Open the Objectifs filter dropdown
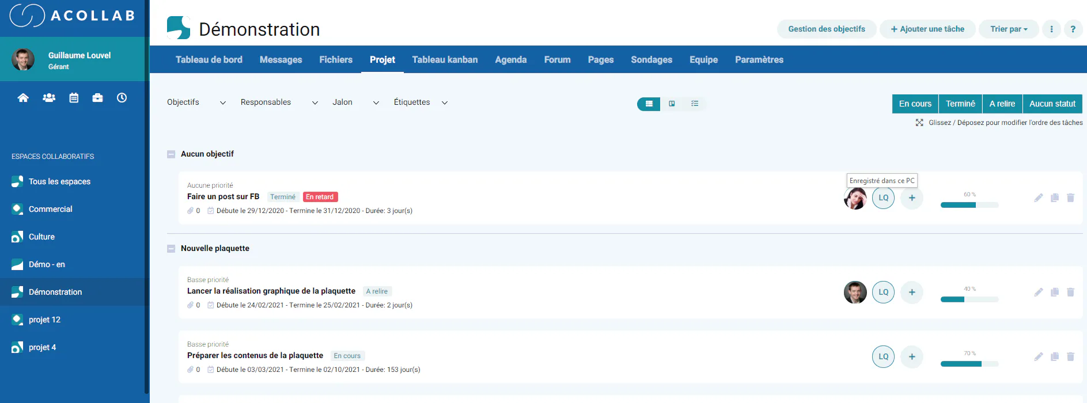Viewport: 1087px width, 403px height. [196, 102]
